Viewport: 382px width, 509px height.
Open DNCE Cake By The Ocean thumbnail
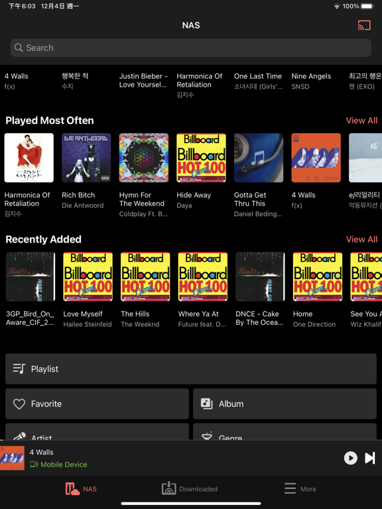click(x=260, y=276)
